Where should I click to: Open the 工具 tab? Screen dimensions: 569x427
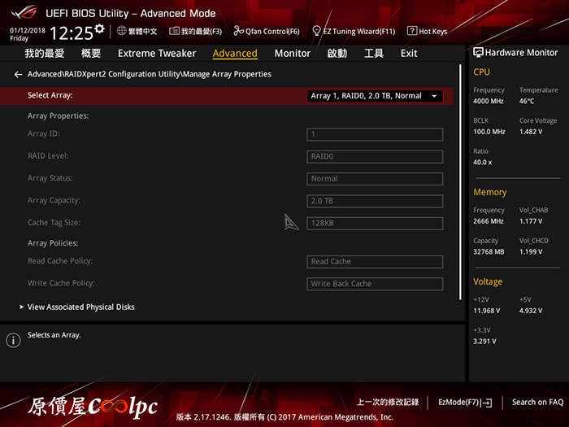(x=374, y=54)
